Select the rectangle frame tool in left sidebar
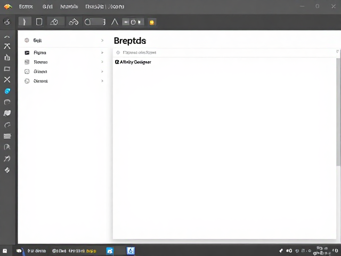The width and height of the screenshot is (341, 256). coord(7,69)
